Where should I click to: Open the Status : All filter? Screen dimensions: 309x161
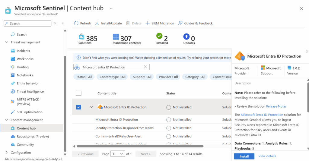(x=84, y=77)
